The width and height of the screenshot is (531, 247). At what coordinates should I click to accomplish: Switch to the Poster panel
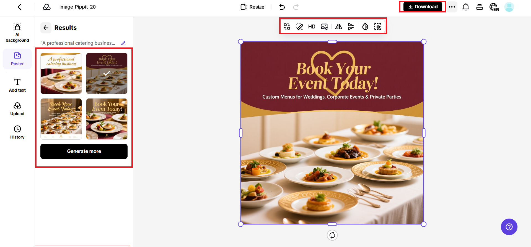coord(17,59)
